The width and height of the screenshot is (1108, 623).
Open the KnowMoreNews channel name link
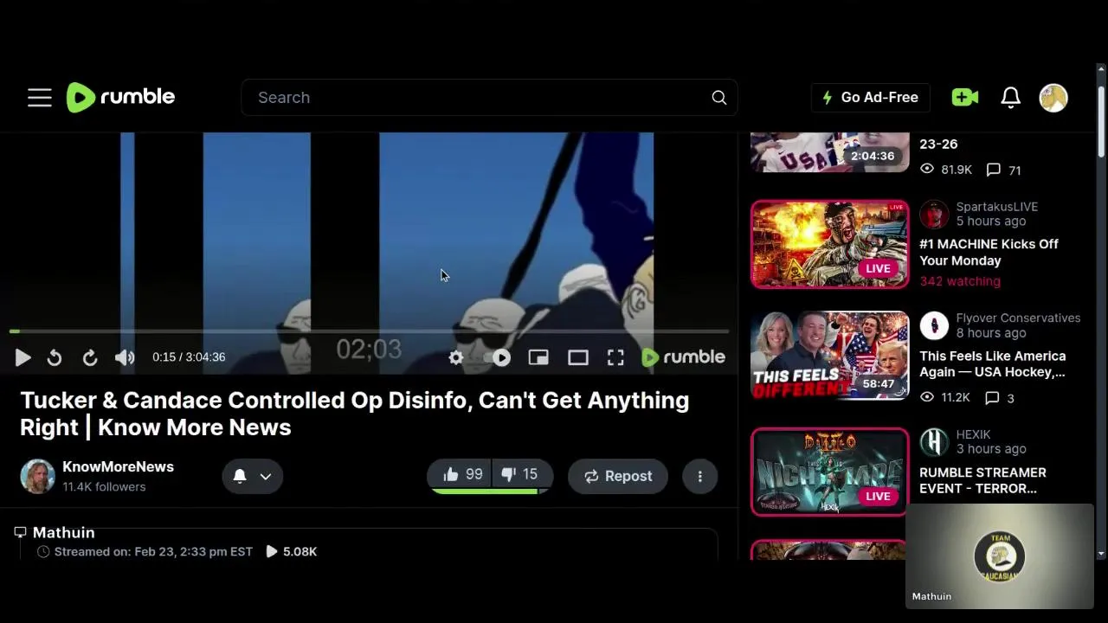click(x=118, y=466)
